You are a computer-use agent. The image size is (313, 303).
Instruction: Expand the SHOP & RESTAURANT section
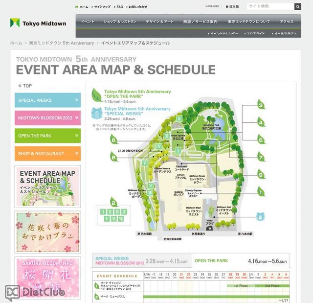[x=47, y=153]
